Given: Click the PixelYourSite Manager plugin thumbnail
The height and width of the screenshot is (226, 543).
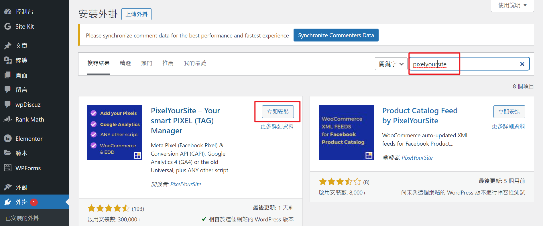Looking at the screenshot, I should (x=115, y=133).
